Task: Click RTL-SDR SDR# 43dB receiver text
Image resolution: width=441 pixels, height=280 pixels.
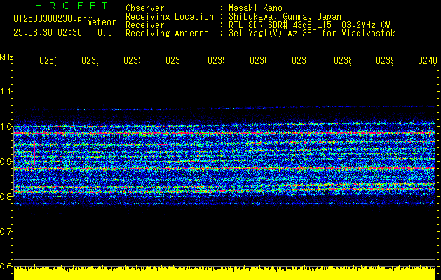Action: [309, 24]
